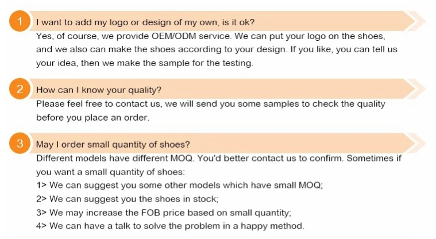The height and width of the screenshot is (239, 436).
Task: Click the orange number 3 circle
Action: [20, 143]
